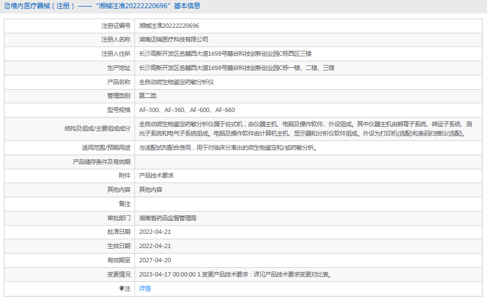Click the page heading 境内医疗器械（注册）基本信息
Viewport: 487px width, 300px height.
(x=105, y=6)
